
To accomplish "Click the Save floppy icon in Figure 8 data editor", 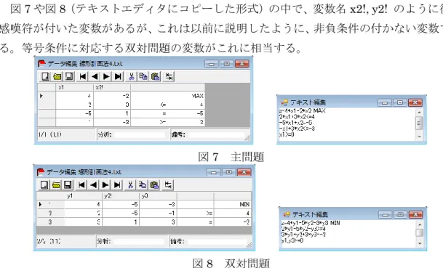I will [x=68, y=184].
